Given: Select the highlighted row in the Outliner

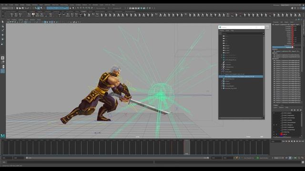Looking at the screenshot, I should coord(241,76).
